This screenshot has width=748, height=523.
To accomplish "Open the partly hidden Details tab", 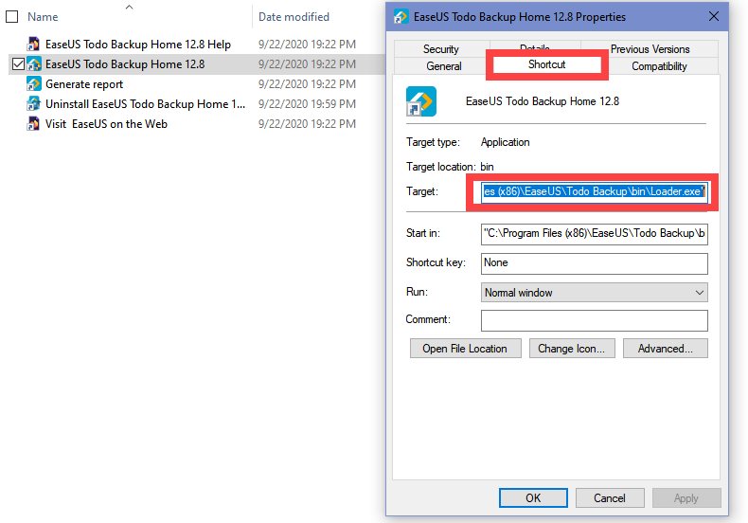I will coord(534,47).
